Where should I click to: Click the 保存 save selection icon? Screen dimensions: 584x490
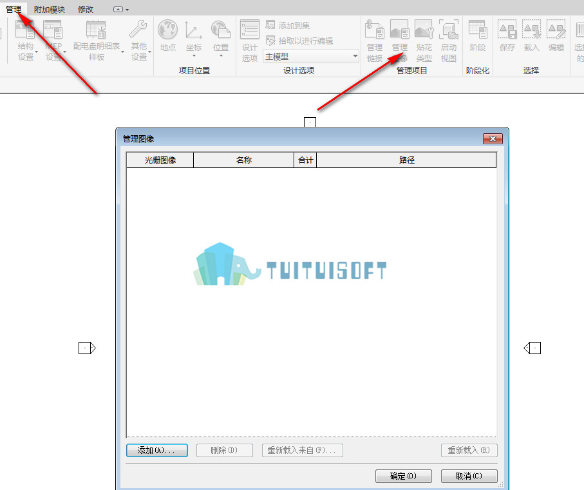(507, 36)
